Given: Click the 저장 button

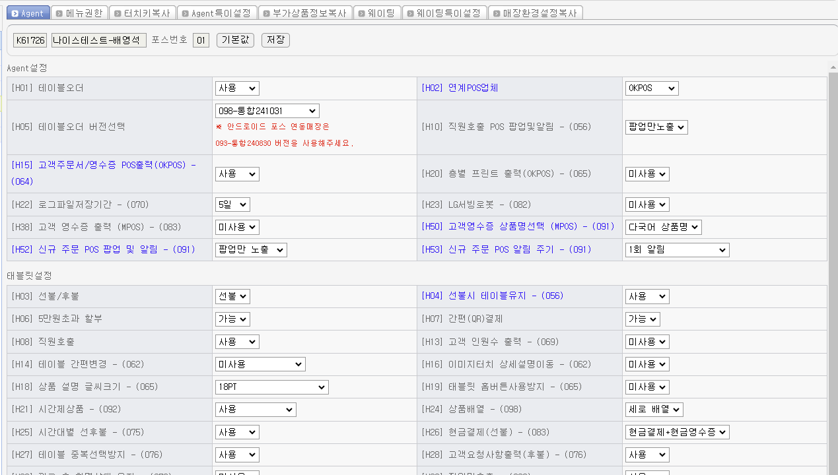Looking at the screenshot, I should coord(275,40).
